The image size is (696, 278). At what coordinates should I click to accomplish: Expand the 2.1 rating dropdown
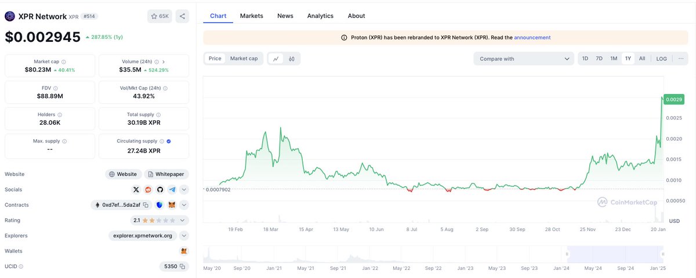(159, 221)
